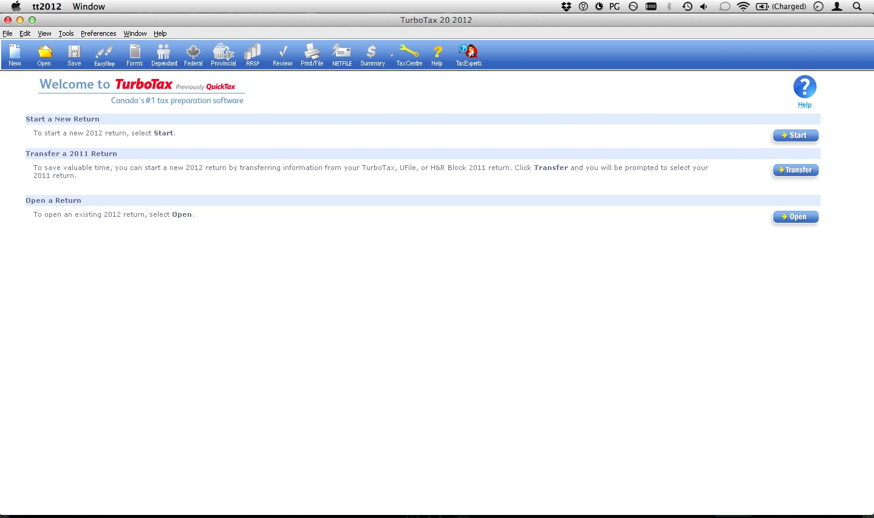This screenshot has height=518, width=874.
Task: Open the Federal maple leaf icon
Action: pos(193,55)
